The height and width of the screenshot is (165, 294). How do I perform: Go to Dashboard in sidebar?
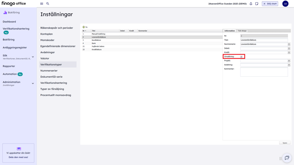click(x=9, y=22)
